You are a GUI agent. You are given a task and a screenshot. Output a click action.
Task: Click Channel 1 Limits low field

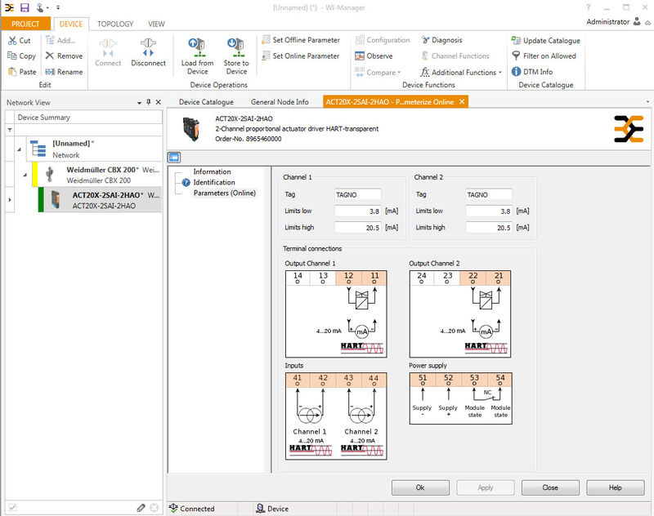click(x=357, y=211)
